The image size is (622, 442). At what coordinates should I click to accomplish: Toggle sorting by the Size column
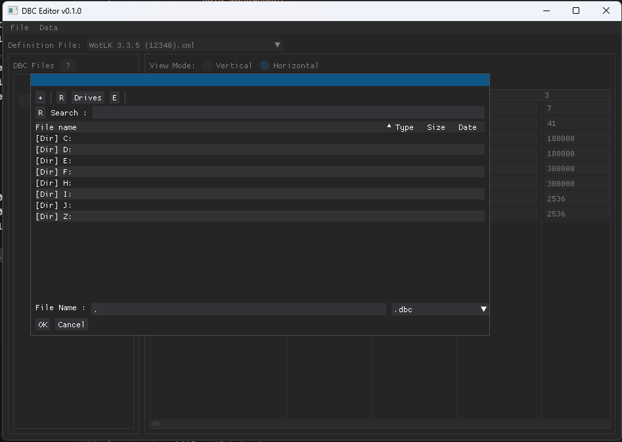pos(435,127)
